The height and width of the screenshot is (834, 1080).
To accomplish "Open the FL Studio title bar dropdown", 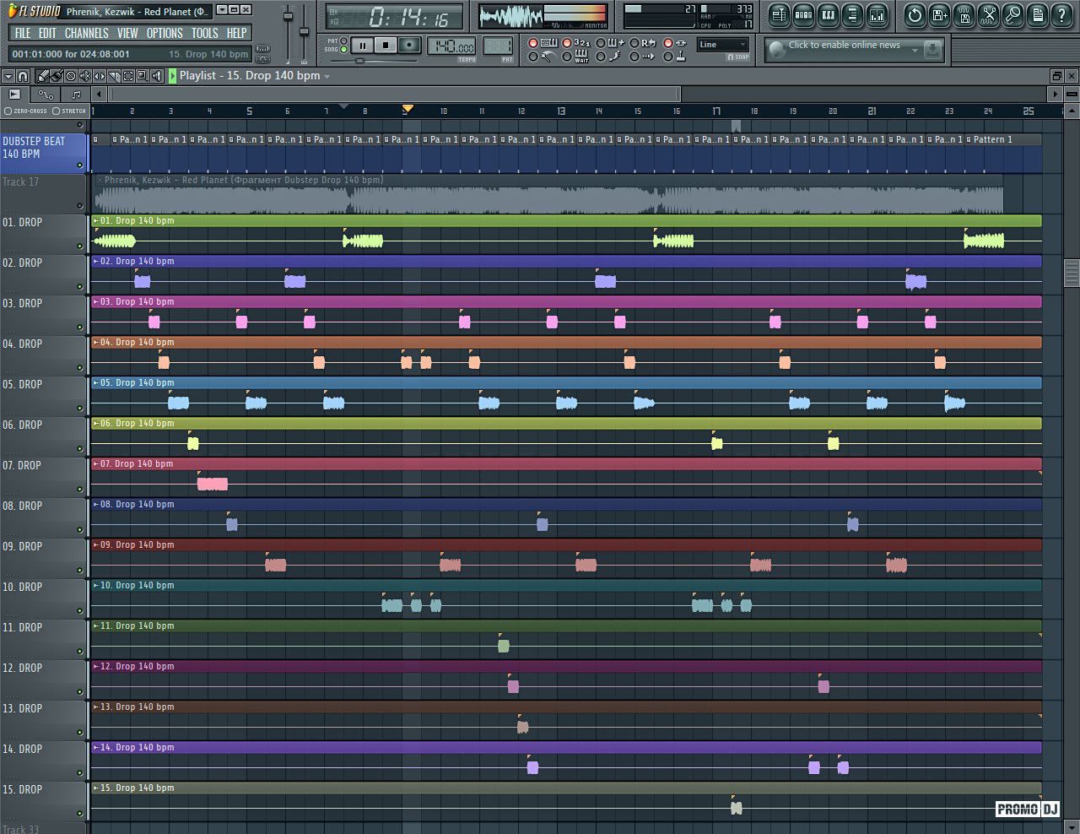I will pyautogui.click(x=221, y=10).
